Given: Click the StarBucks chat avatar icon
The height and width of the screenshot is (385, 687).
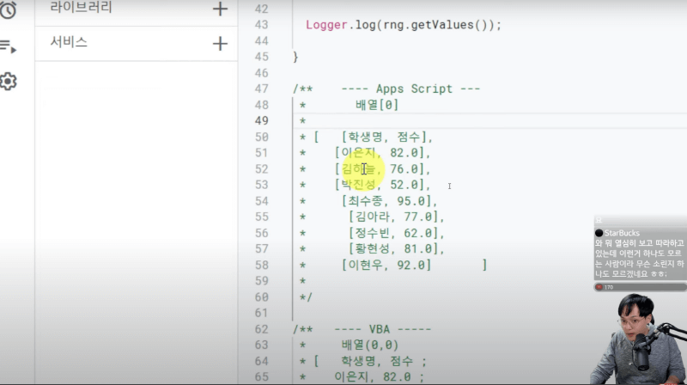Looking at the screenshot, I should [x=599, y=233].
